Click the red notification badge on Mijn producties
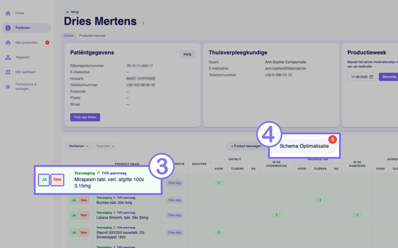Viewport: 398px width, 248px height. (47, 42)
